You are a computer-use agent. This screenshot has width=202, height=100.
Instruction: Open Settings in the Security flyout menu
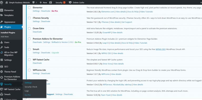pos(28,83)
